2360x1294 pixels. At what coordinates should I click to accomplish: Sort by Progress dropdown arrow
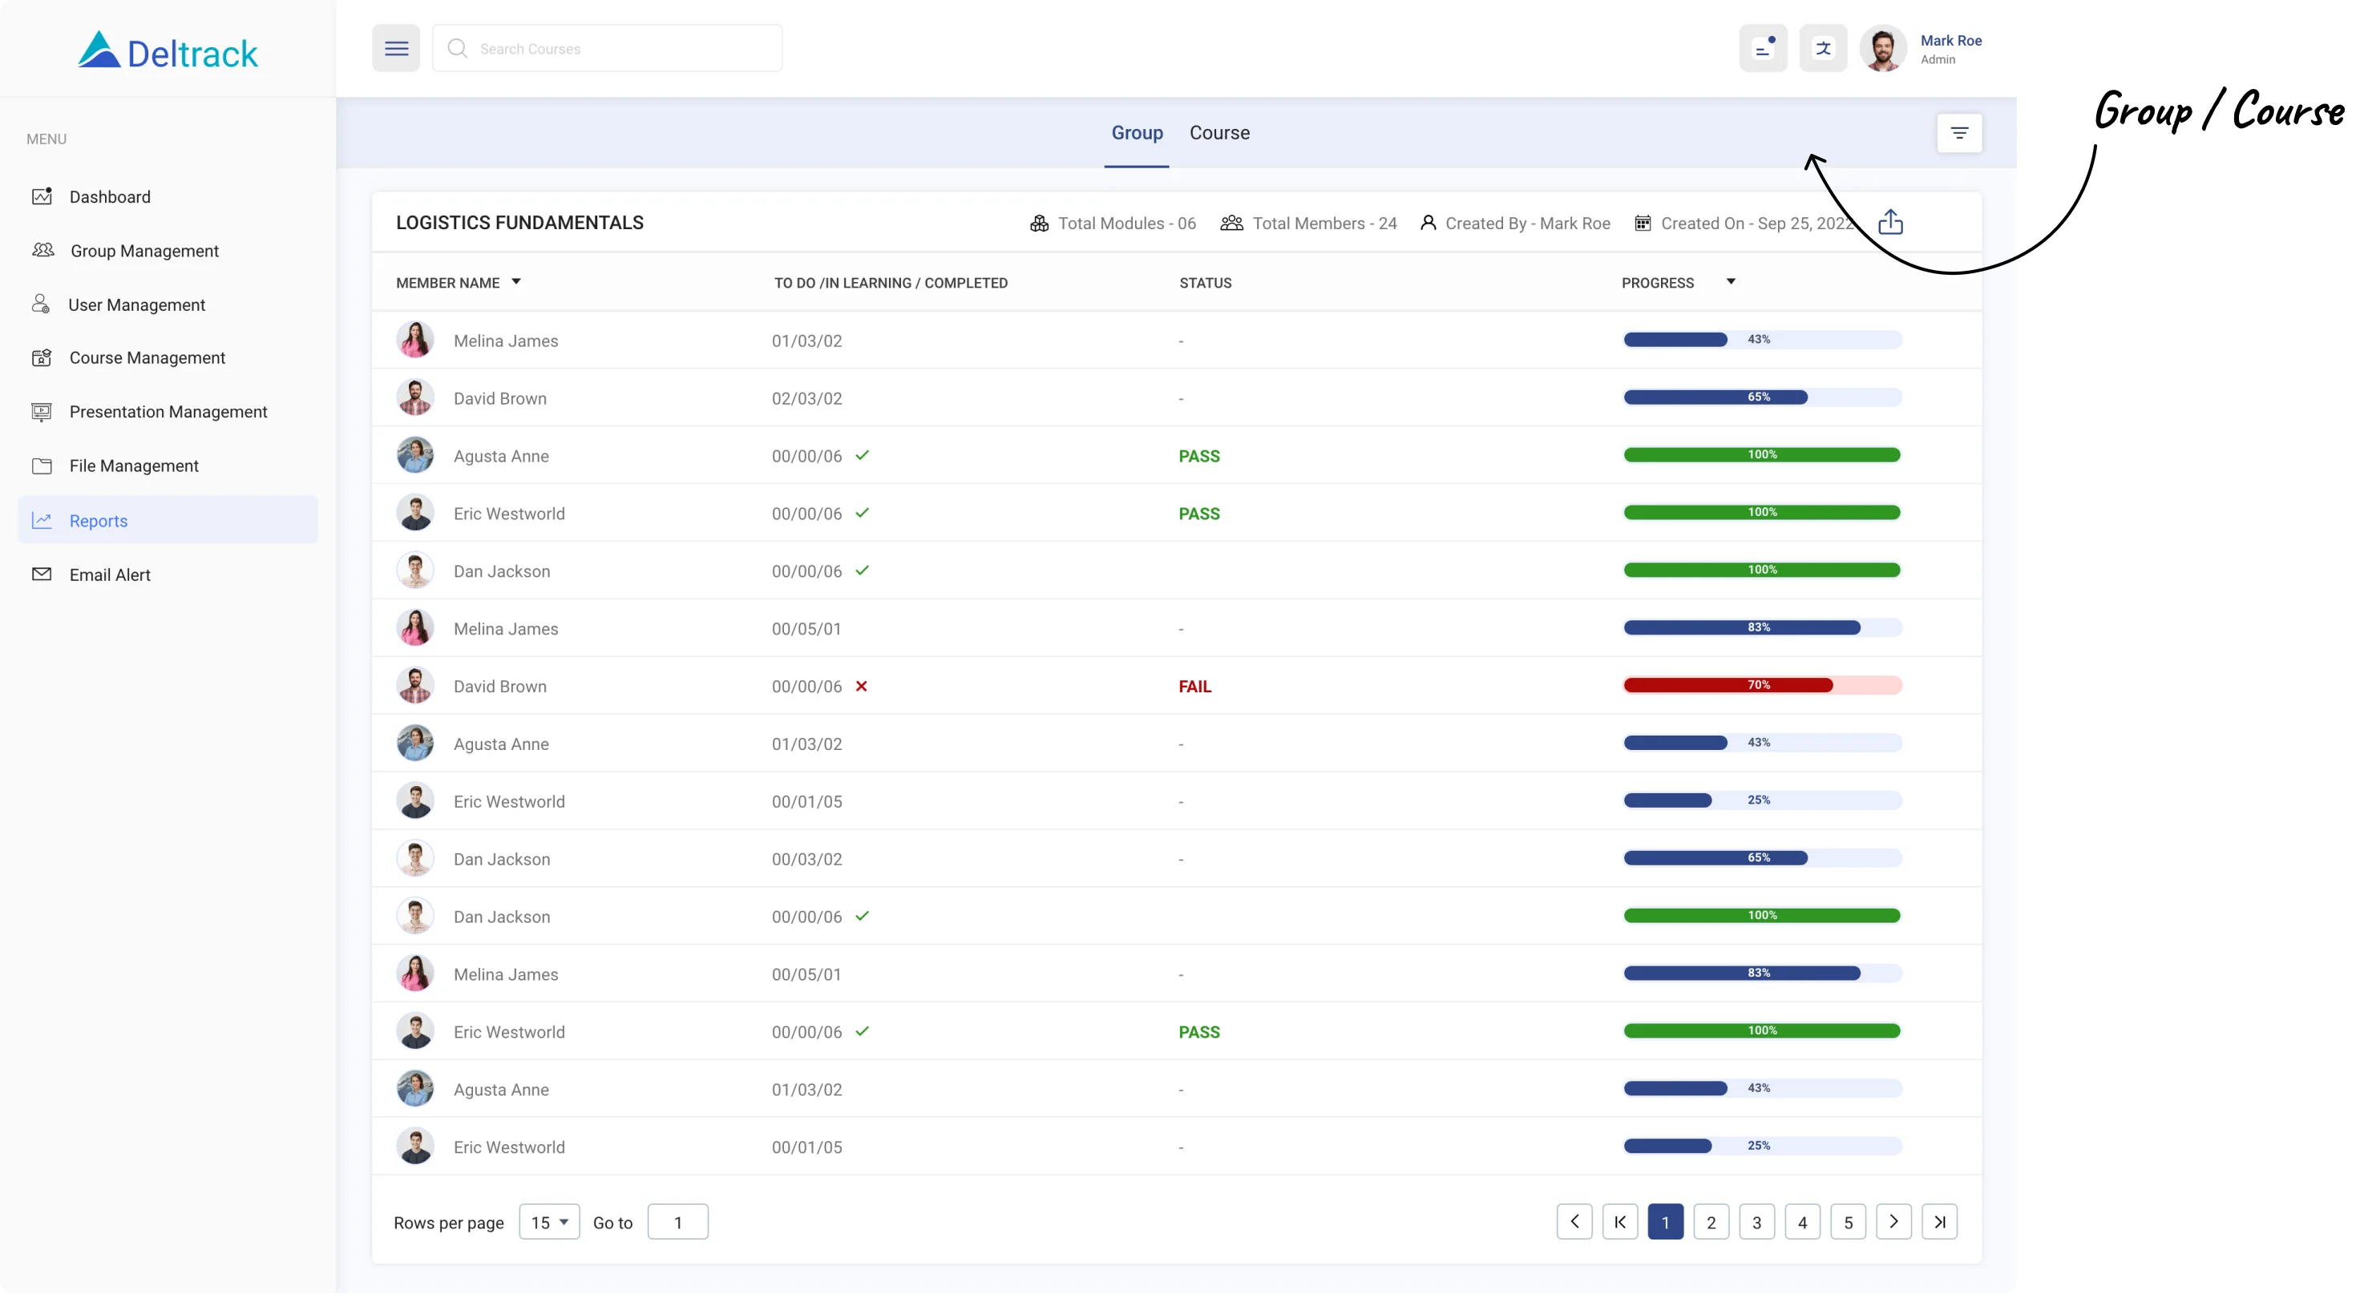(1731, 282)
